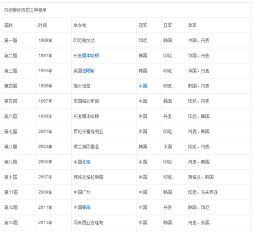This screenshot has height=232, width=254.
Task: Click the 第二届 cell
Action: click(11, 56)
